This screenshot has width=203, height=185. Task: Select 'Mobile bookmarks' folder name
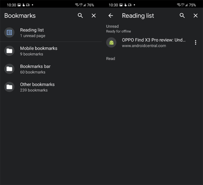point(39,48)
